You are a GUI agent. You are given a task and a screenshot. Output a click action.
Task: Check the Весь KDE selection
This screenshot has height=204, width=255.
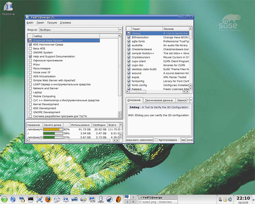click(x=30, y=48)
